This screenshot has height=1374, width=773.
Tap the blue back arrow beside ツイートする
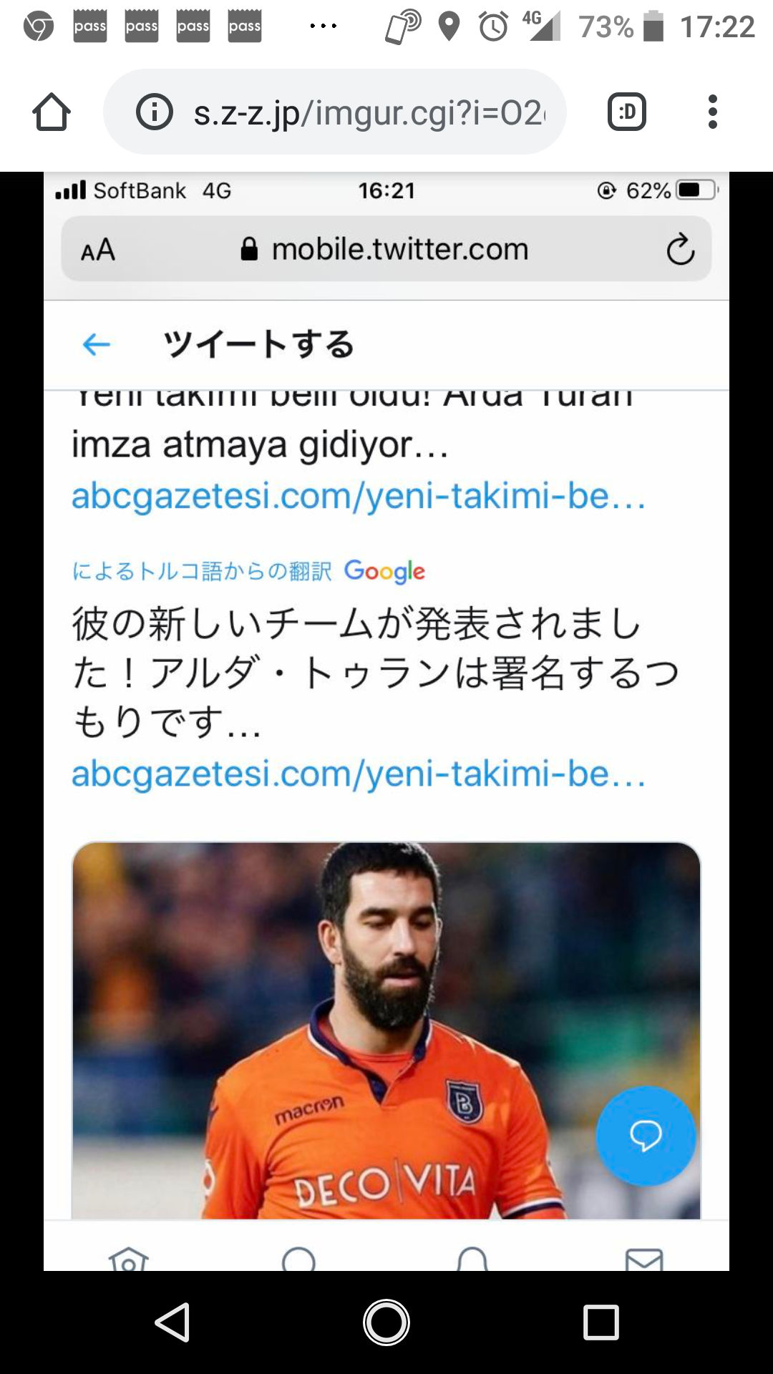pyautogui.click(x=97, y=344)
